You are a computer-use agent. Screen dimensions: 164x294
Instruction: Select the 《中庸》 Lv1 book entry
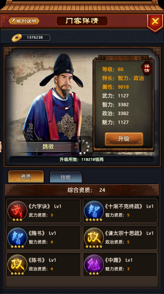[120, 264]
